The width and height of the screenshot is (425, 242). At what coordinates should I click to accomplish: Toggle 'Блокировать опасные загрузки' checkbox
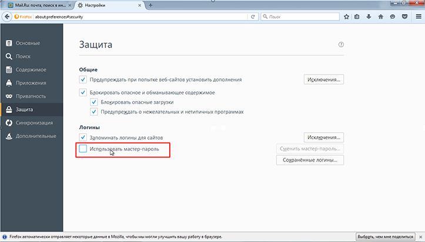tap(94, 102)
